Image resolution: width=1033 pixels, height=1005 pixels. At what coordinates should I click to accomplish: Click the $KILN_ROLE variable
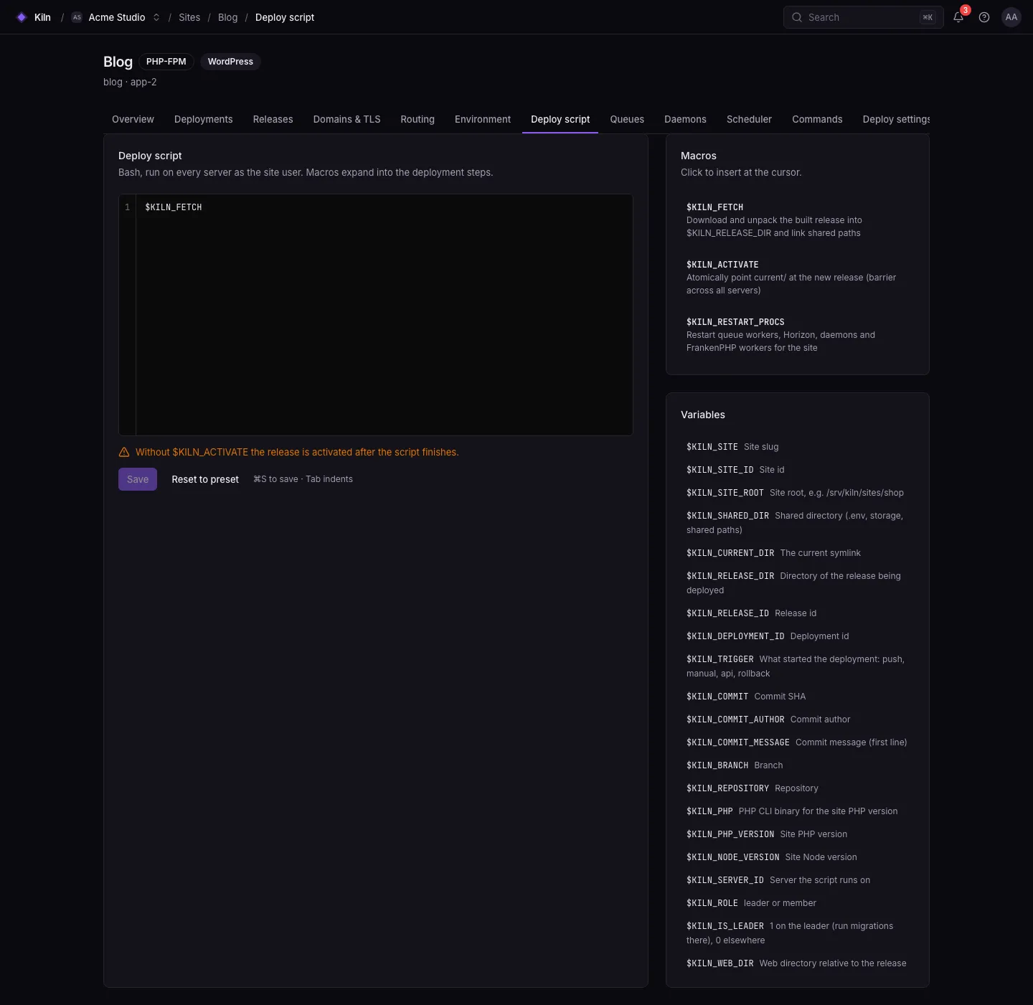click(798, 903)
